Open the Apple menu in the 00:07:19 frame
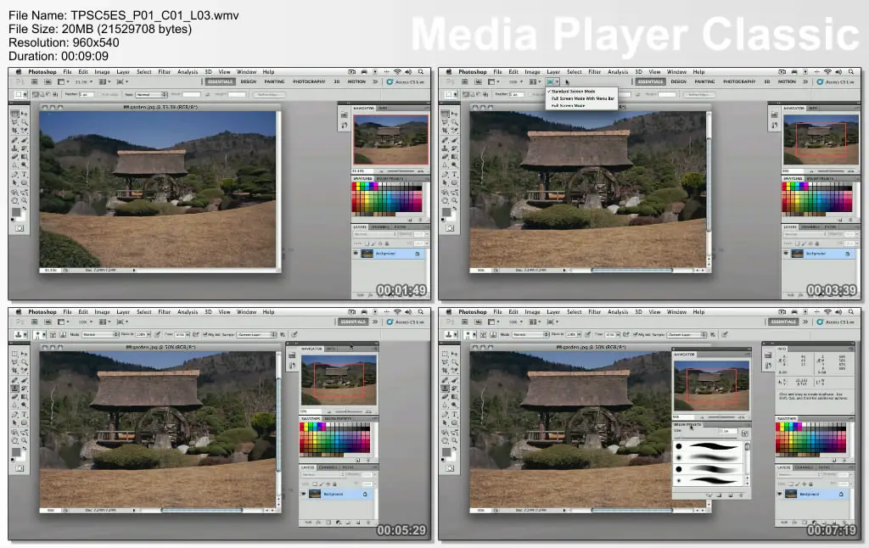Image resolution: width=869 pixels, height=548 pixels. point(448,312)
